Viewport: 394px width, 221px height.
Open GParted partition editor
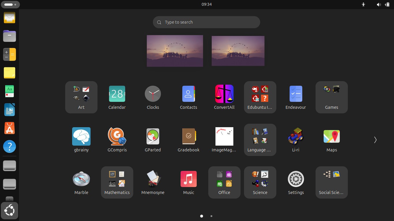(x=153, y=140)
